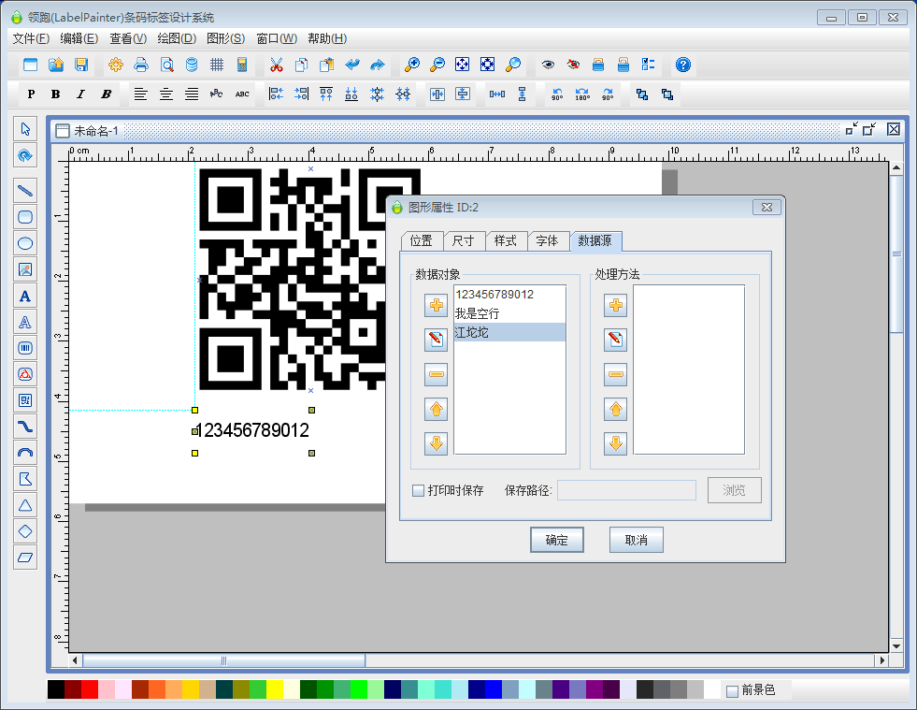The image size is (917, 710).
Task: Enable 打印时保存 checkbox
Action: click(x=418, y=490)
